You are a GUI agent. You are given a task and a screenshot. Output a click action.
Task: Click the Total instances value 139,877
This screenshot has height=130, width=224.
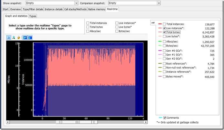[x=210, y=25]
